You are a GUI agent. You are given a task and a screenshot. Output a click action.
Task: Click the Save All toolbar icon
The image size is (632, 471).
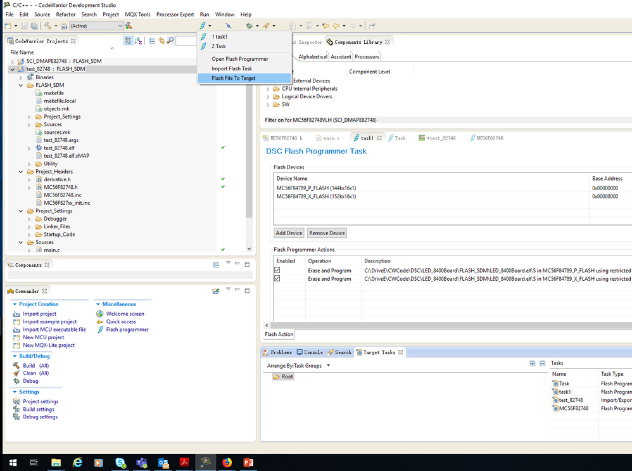click(x=34, y=26)
